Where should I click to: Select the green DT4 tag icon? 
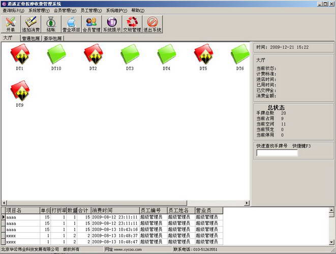tap(167, 54)
